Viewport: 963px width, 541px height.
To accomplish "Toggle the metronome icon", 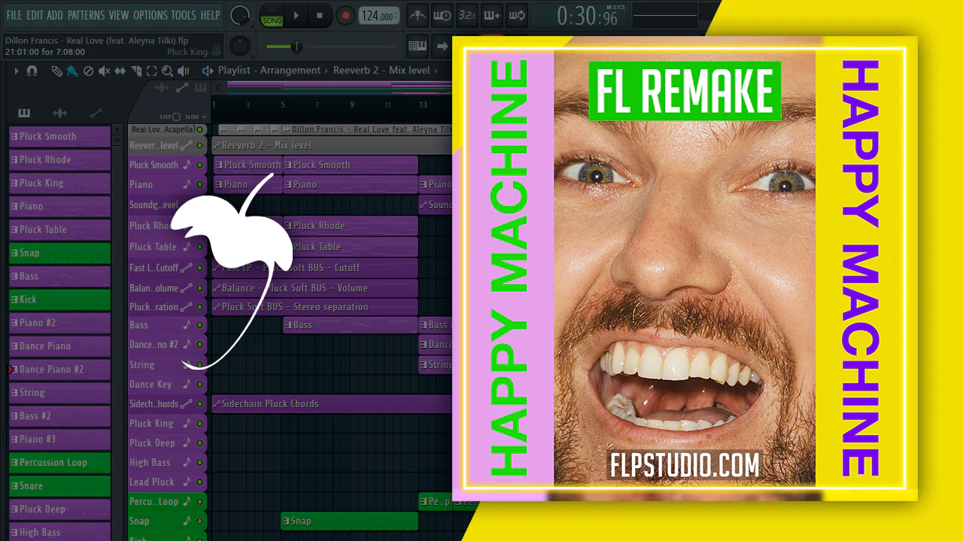I will pyautogui.click(x=417, y=16).
